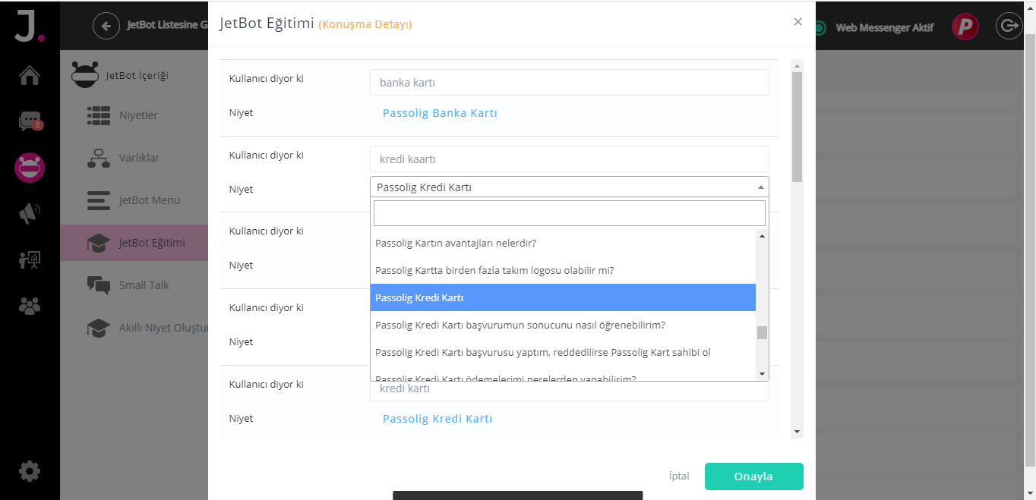Click Passolig Banka Kartı intent link
This screenshot has height=500, width=1036.
coord(440,113)
